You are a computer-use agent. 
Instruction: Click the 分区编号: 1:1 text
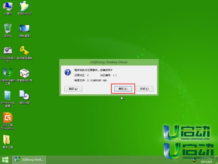tap(108, 75)
